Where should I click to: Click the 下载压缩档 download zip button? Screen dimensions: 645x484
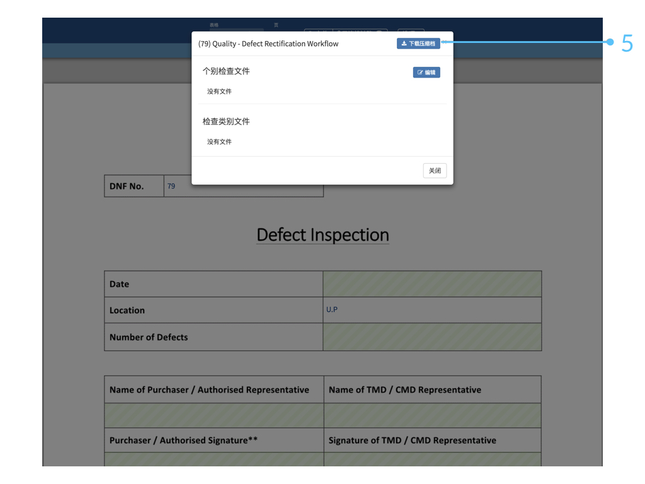coord(418,43)
